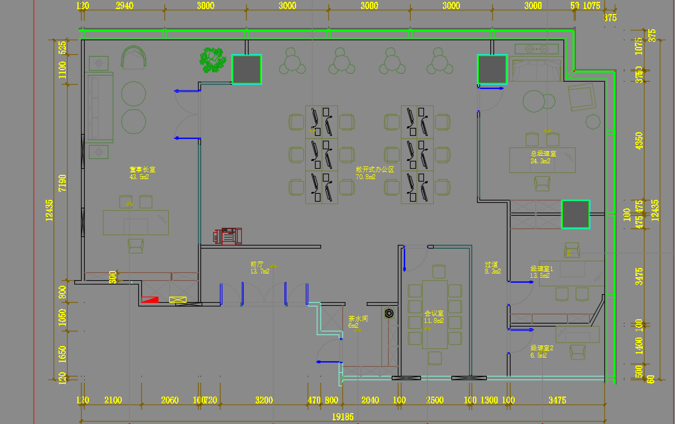Select the cyan-outlined gray column square

pos(575,214)
